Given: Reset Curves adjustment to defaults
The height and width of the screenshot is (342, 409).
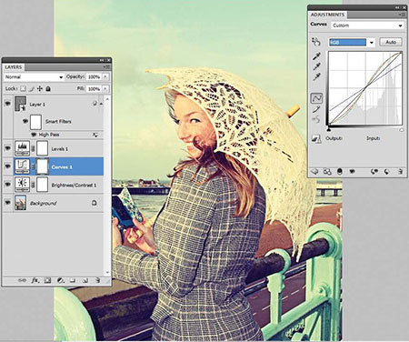Looking at the screenshot, I should pyautogui.click(x=387, y=172).
